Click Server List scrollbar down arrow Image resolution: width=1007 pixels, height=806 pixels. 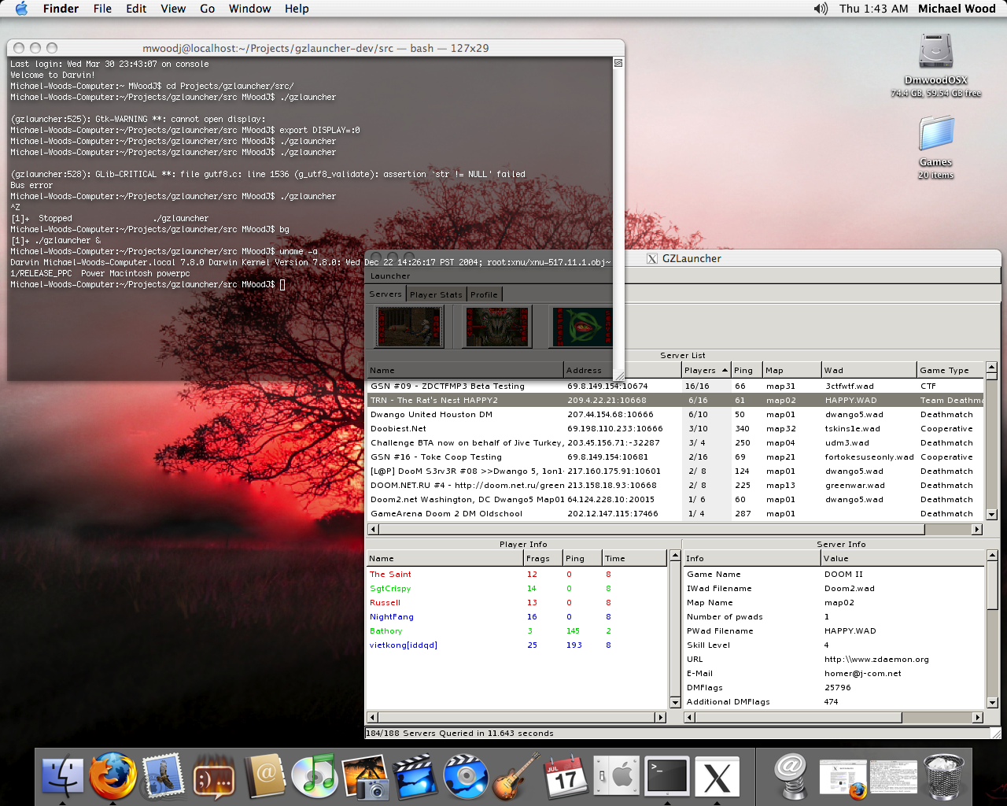click(x=991, y=514)
